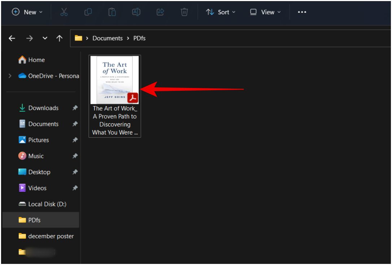Click Documents in the address bar breadcrumb
Viewport: 392px width, 265px height.
[x=108, y=38]
